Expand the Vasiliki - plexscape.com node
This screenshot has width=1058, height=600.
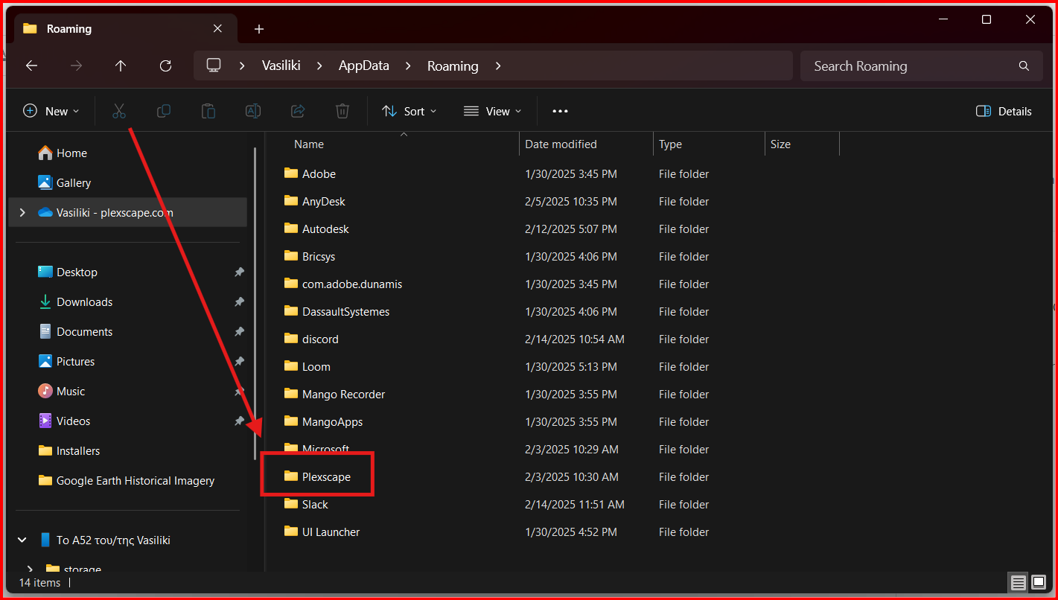(x=22, y=212)
